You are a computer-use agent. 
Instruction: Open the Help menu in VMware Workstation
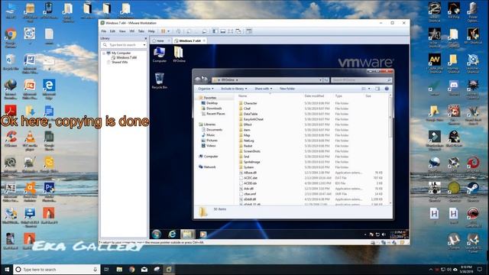coord(151,31)
